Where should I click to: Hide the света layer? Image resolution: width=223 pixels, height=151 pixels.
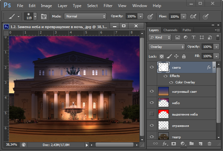click(152, 67)
